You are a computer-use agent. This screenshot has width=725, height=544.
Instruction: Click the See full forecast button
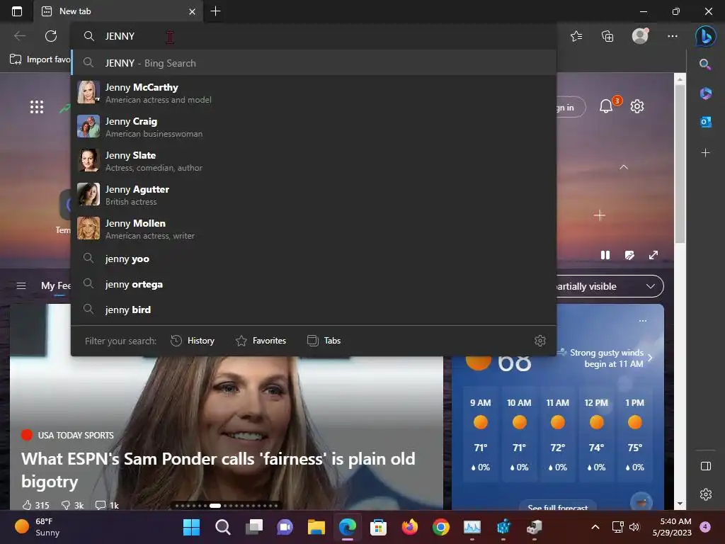[558, 506]
